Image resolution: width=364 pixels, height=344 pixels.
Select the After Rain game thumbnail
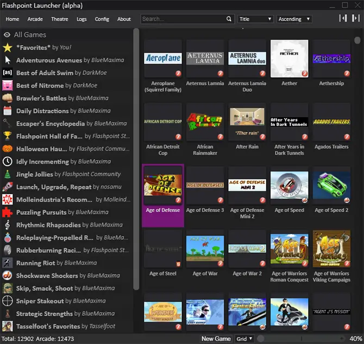coord(247,122)
